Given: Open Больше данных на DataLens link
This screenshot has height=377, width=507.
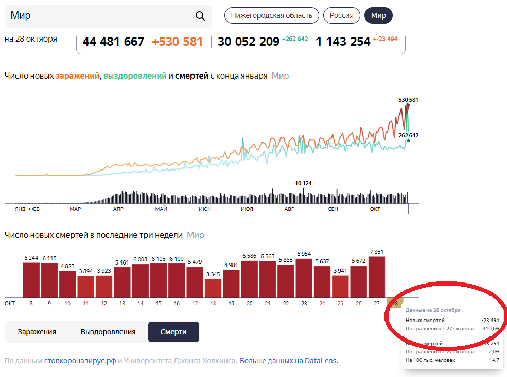Looking at the screenshot, I should click(x=288, y=361).
